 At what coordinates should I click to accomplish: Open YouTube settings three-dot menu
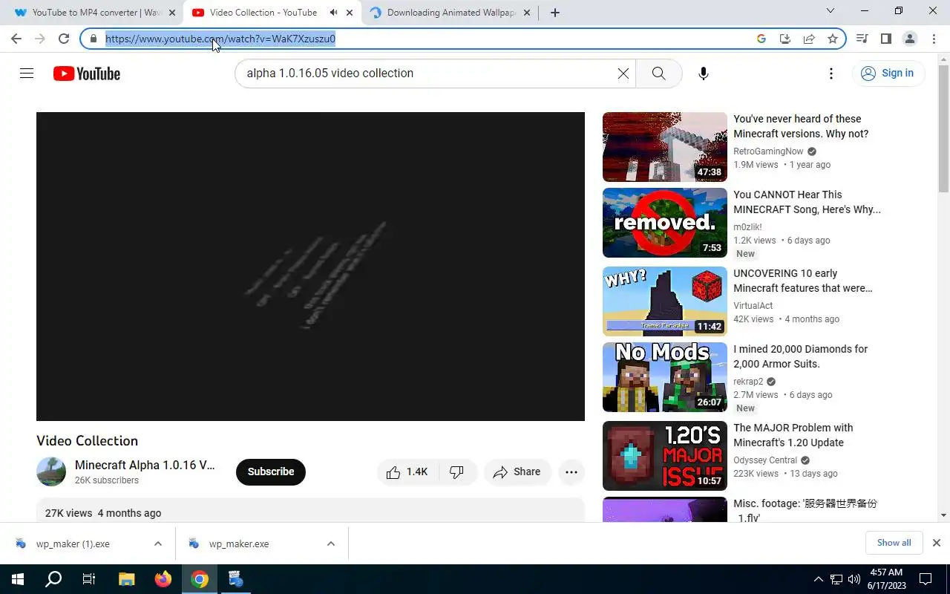pyautogui.click(x=831, y=73)
